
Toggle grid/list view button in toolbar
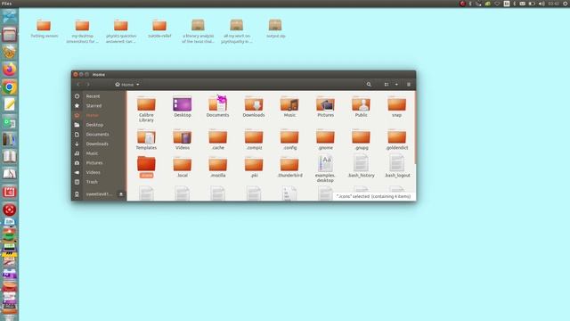[386, 85]
